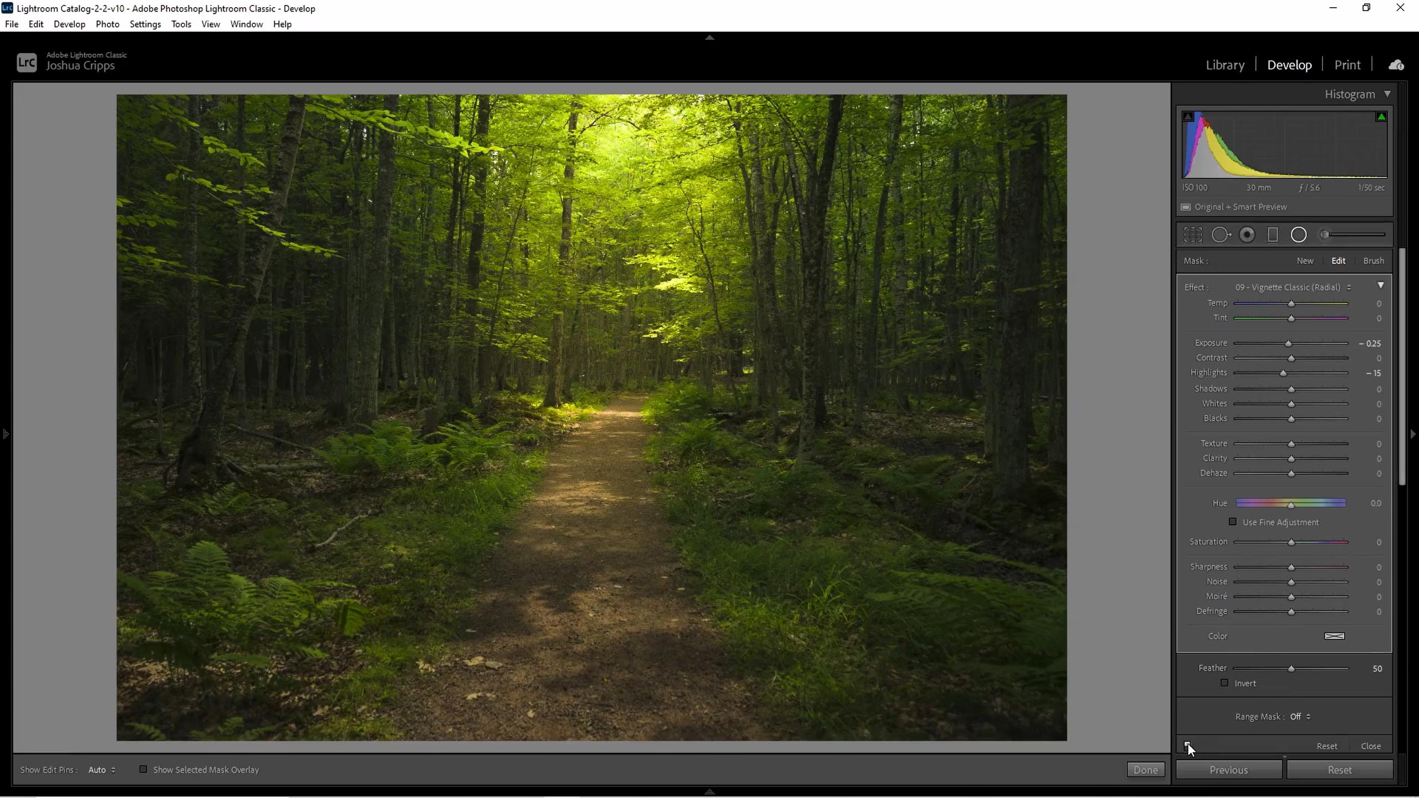Click the Original + Smart Preview icon
Image resolution: width=1419 pixels, height=798 pixels.
[x=1186, y=207]
